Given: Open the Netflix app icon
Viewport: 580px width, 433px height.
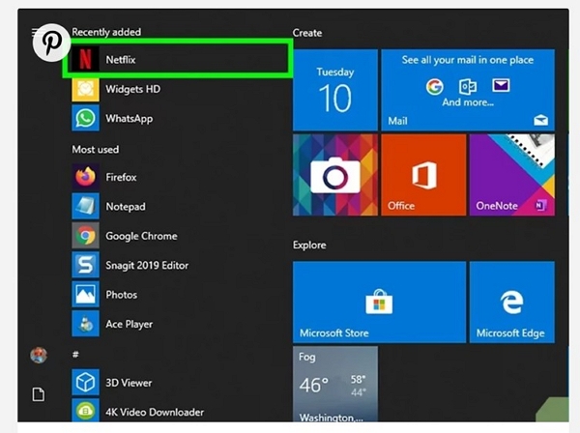Looking at the screenshot, I should (x=85, y=59).
